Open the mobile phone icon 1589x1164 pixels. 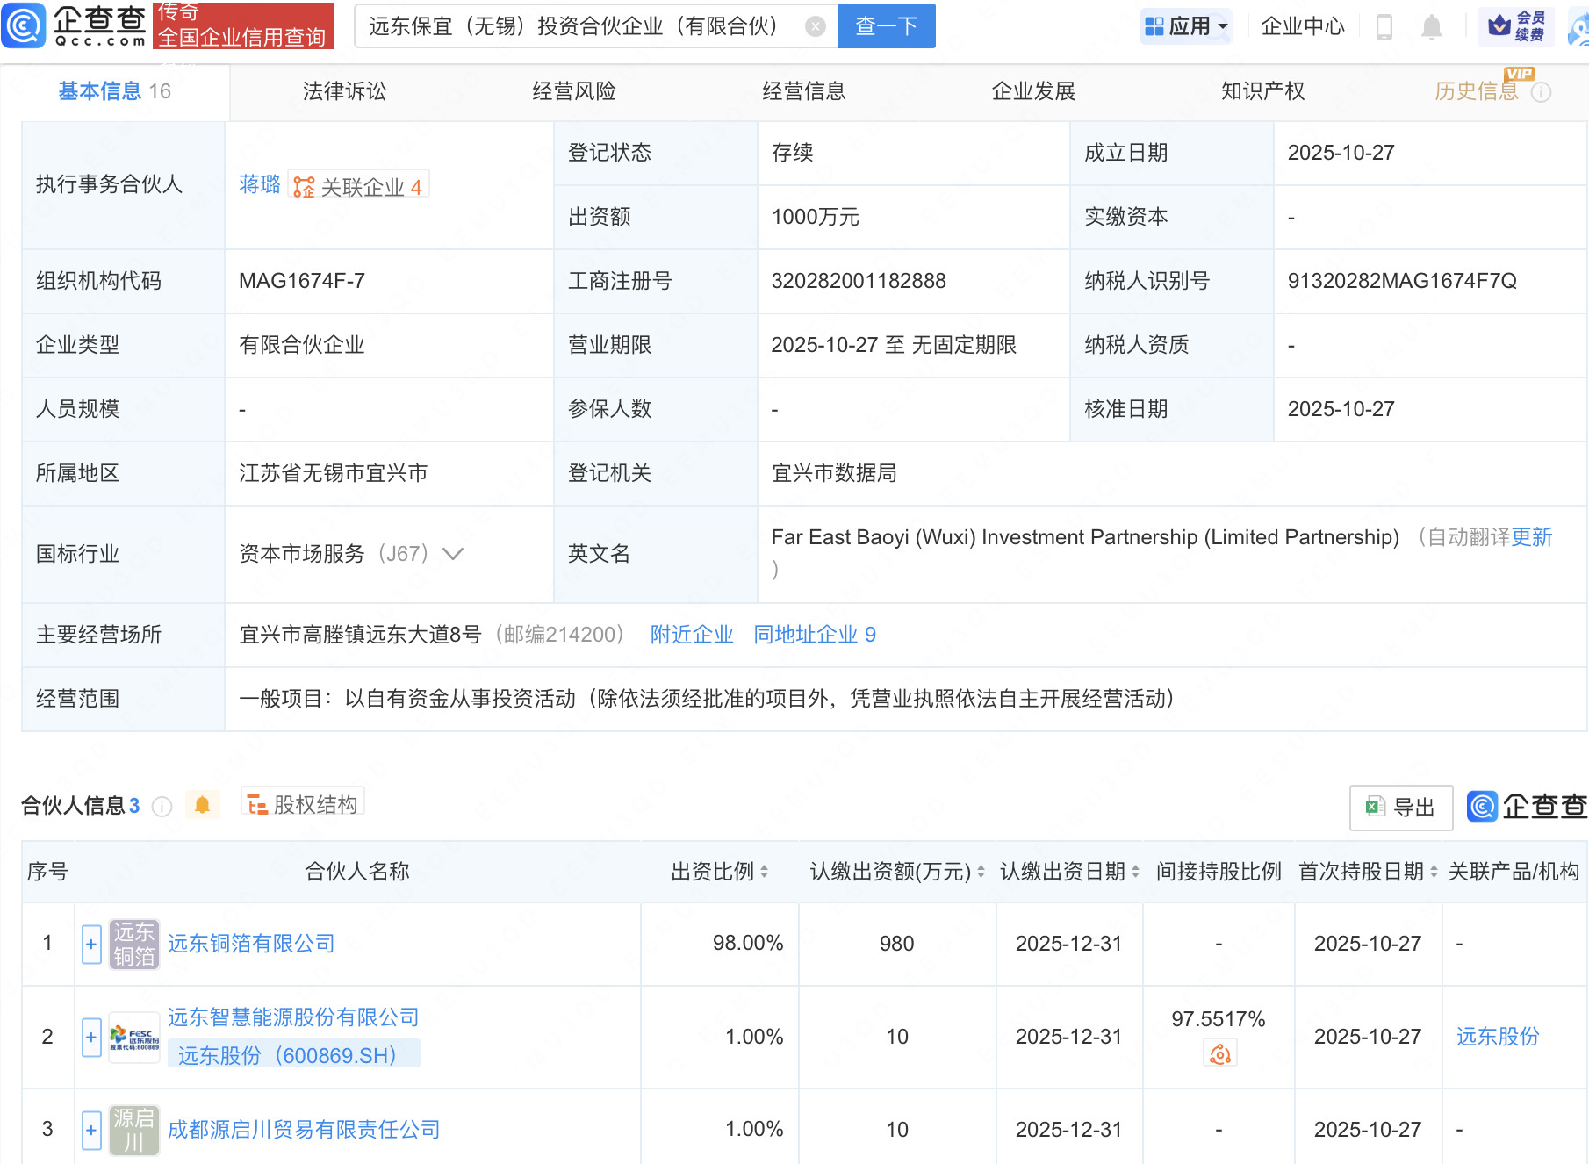pos(1384,27)
